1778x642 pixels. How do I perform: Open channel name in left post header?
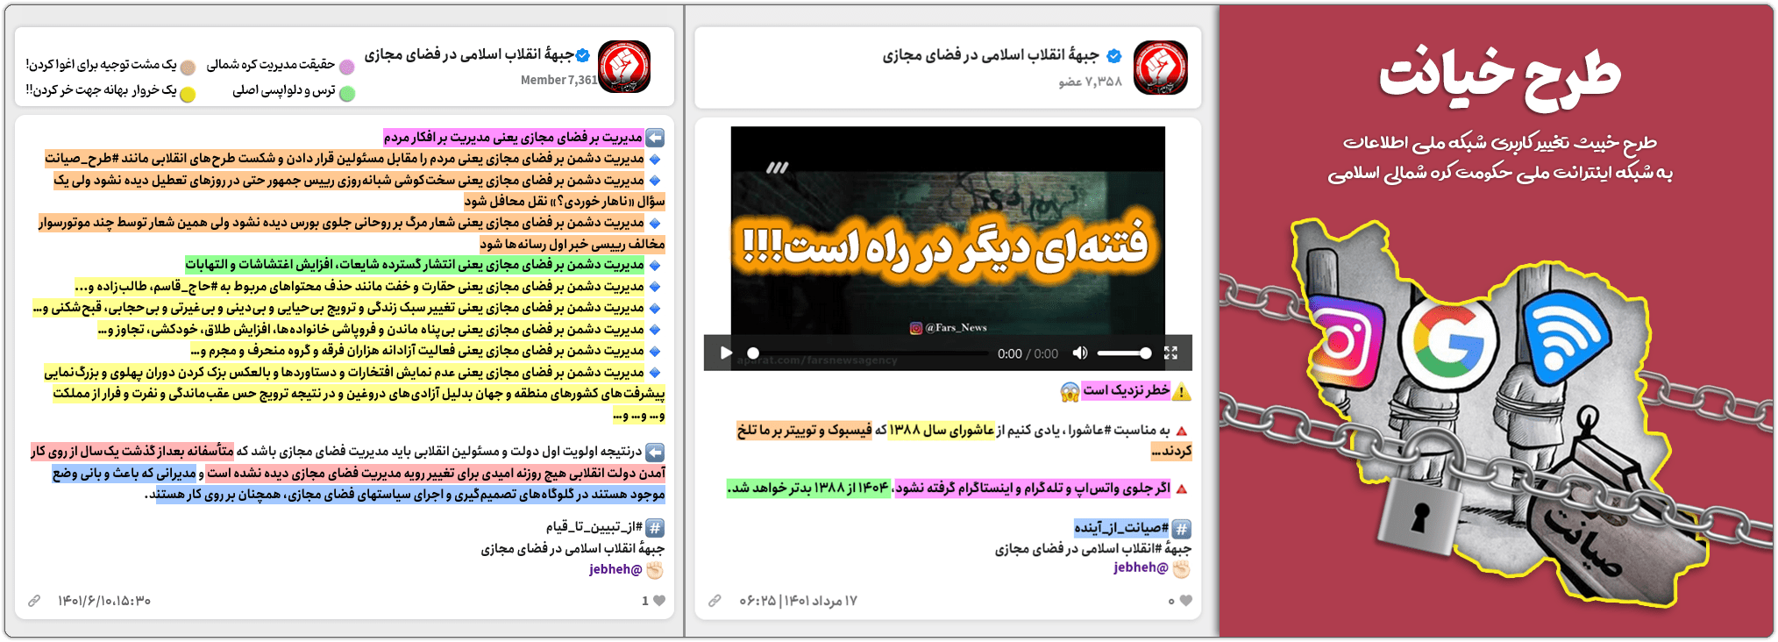(469, 54)
